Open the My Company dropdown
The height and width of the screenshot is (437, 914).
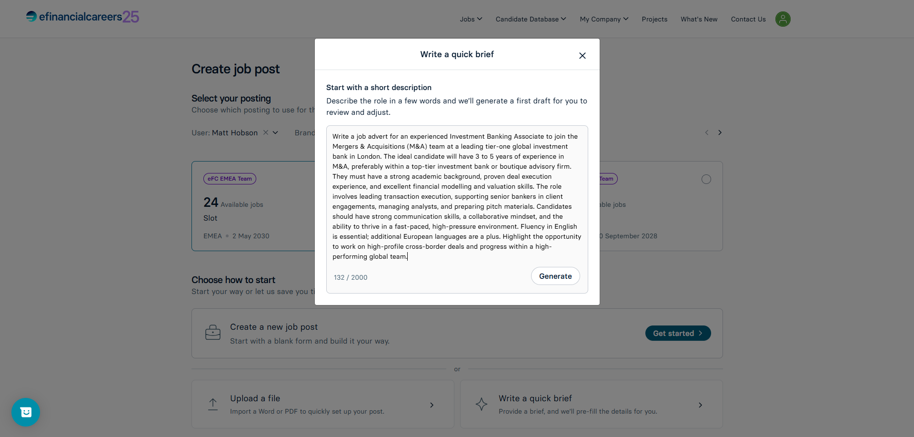604,19
